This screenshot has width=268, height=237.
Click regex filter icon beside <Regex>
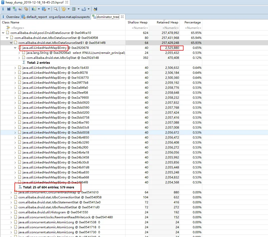pyautogui.click(x=8, y=28)
